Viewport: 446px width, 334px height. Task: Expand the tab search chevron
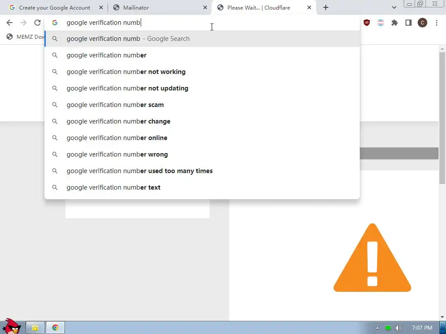click(x=394, y=8)
